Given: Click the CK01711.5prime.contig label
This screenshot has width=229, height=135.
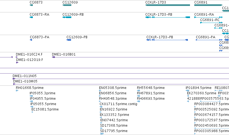Looking at the screenshot, I should point(118,104).
